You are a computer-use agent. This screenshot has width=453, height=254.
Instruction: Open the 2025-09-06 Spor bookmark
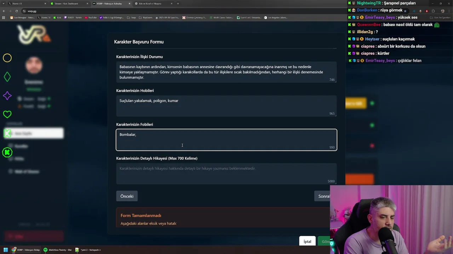pos(167,17)
